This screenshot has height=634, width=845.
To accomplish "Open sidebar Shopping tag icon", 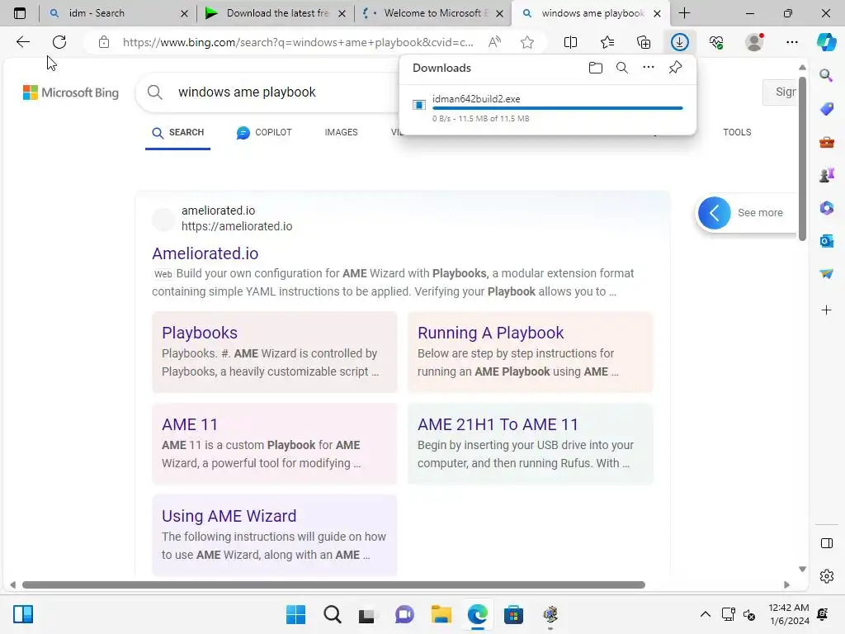I will click(826, 109).
